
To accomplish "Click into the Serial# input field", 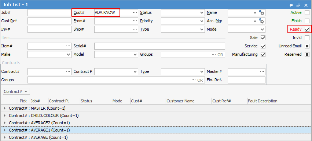I will click(159, 46).
